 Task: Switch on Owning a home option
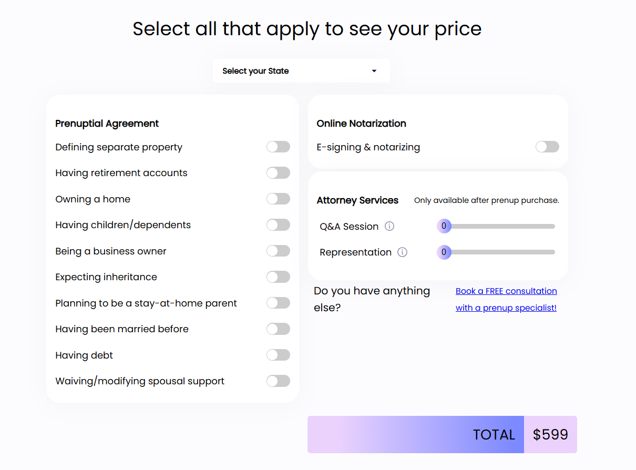pyautogui.click(x=278, y=199)
